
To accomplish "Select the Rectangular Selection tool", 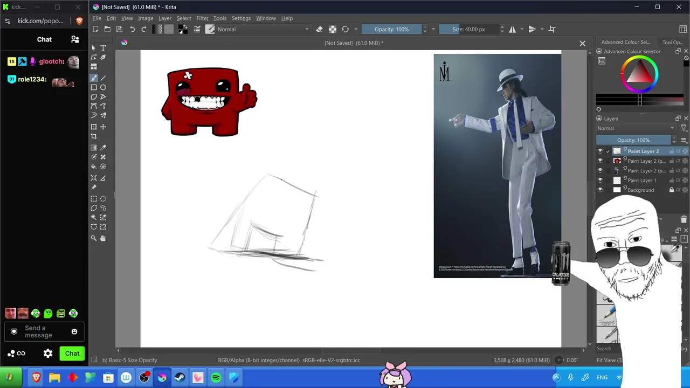I will (x=94, y=198).
